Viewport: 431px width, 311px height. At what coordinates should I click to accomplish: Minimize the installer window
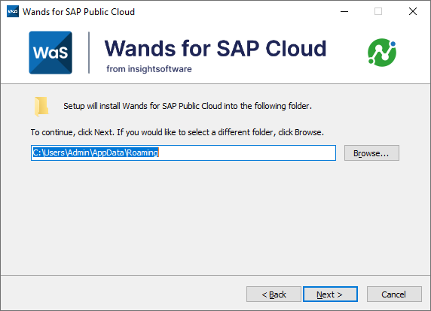(344, 11)
